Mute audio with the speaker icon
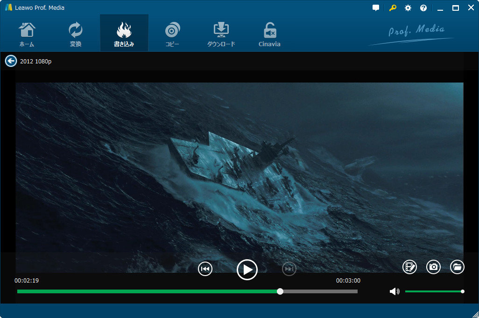 tap(394, 291)
